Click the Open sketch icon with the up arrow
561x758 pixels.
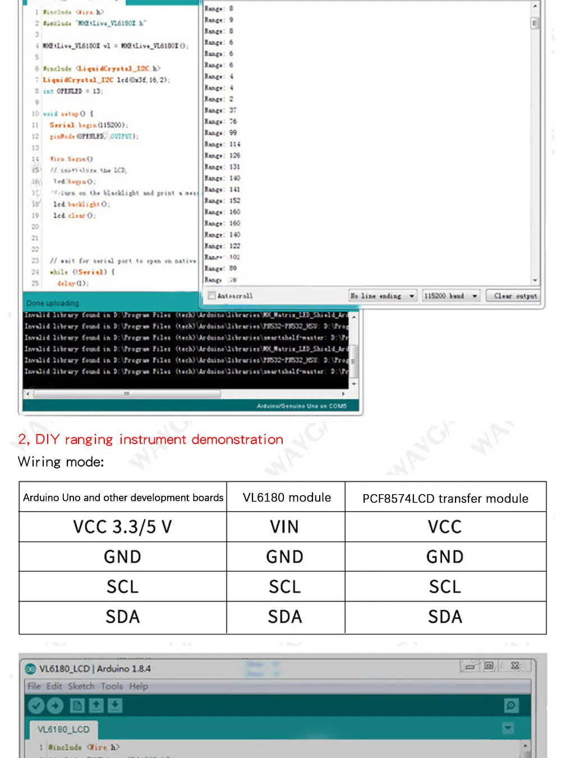click(x=96, y=705)
